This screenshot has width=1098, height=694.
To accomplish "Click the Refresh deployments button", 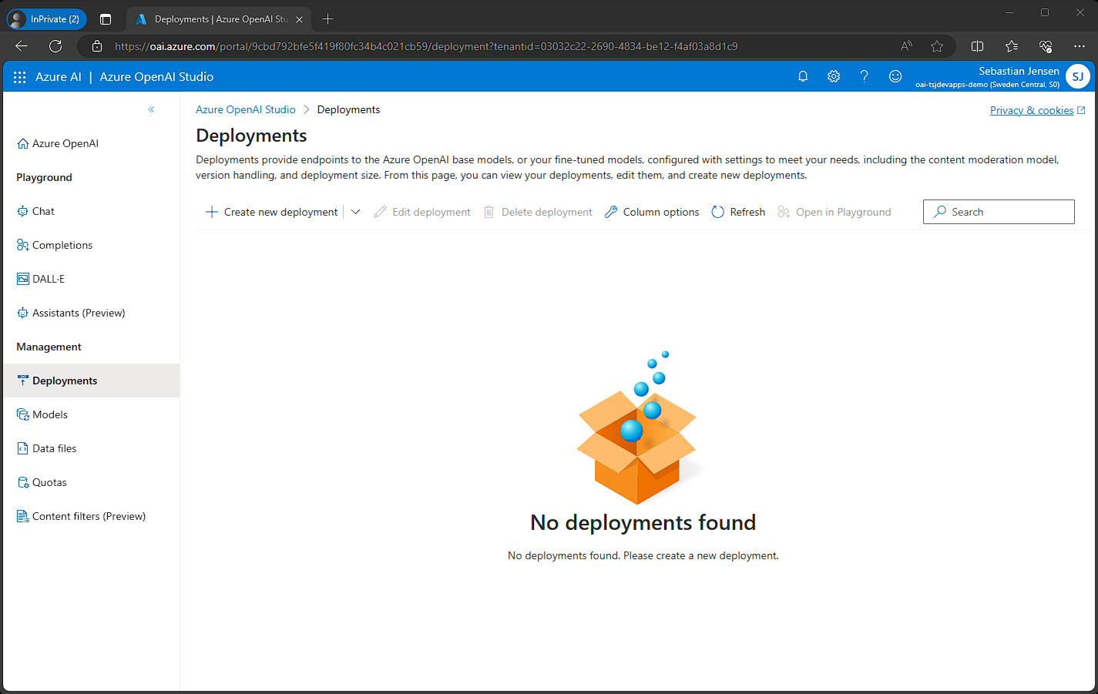I will coord(738,212).
